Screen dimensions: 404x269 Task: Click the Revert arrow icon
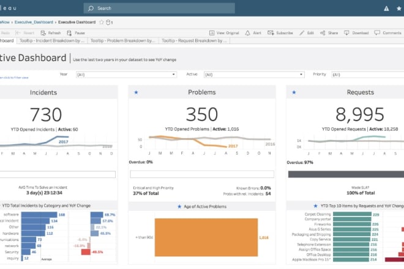tap(18, 32)
